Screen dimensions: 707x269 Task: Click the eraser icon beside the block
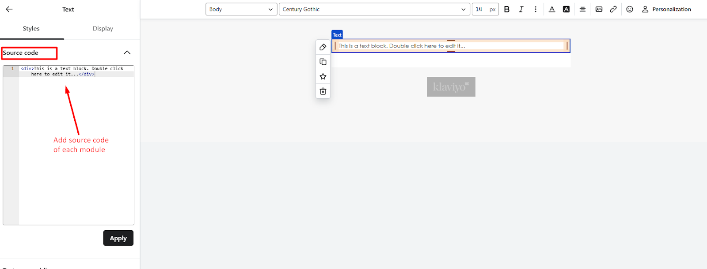[323, 47]
